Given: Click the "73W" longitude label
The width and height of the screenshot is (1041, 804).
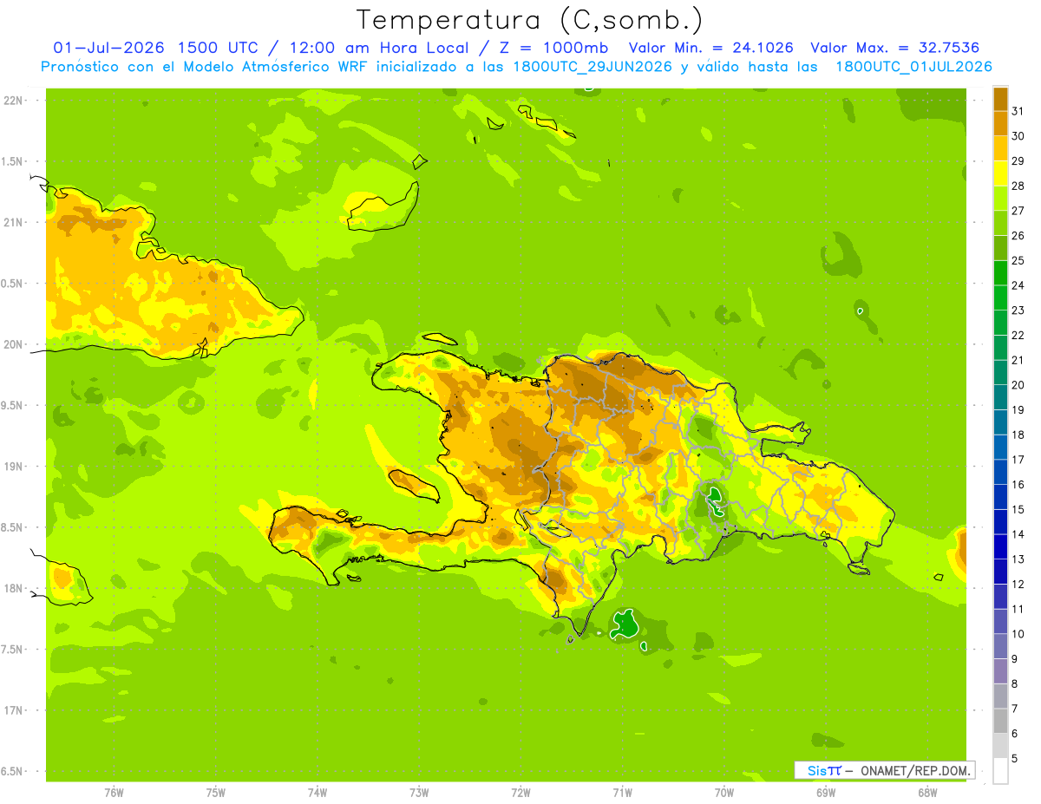Looking at the screenshot, I should coord(419,793).
